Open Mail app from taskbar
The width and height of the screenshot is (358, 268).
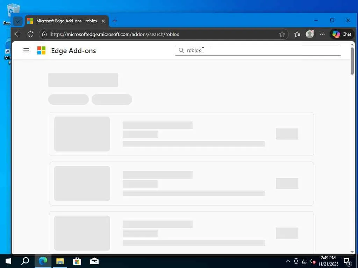click(x=94, y=261)
